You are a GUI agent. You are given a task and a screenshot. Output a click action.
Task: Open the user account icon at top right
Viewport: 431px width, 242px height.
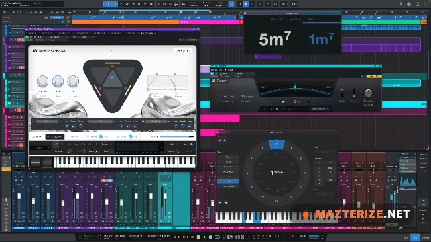400,4
